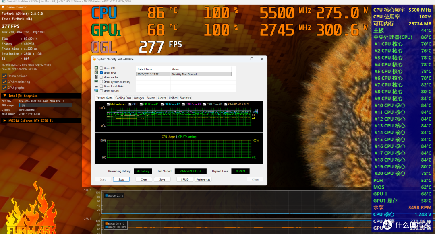The height and width of the screenshot is (234, 435).
Task: Close the AIDA64 stability test window
Action: click(x=262, y=59)
